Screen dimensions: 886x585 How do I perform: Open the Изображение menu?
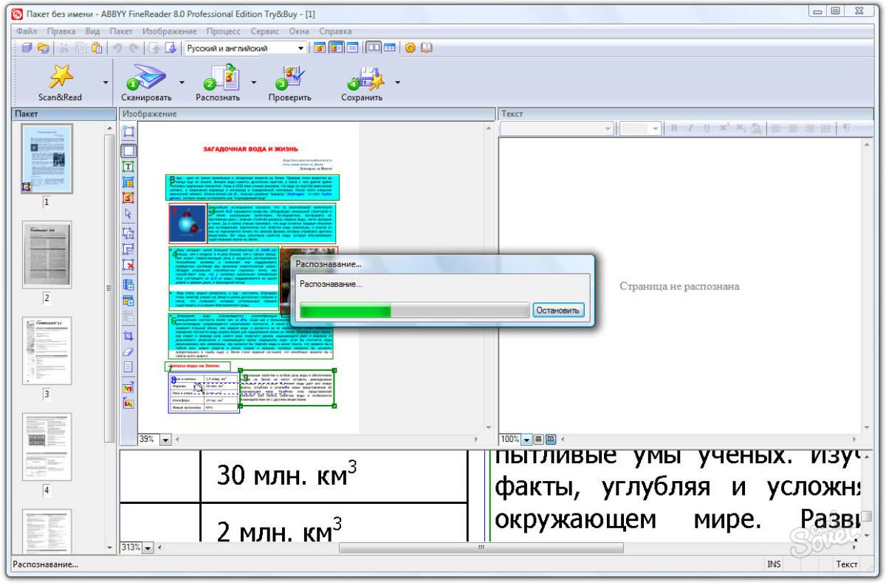(x=170, y=32)
